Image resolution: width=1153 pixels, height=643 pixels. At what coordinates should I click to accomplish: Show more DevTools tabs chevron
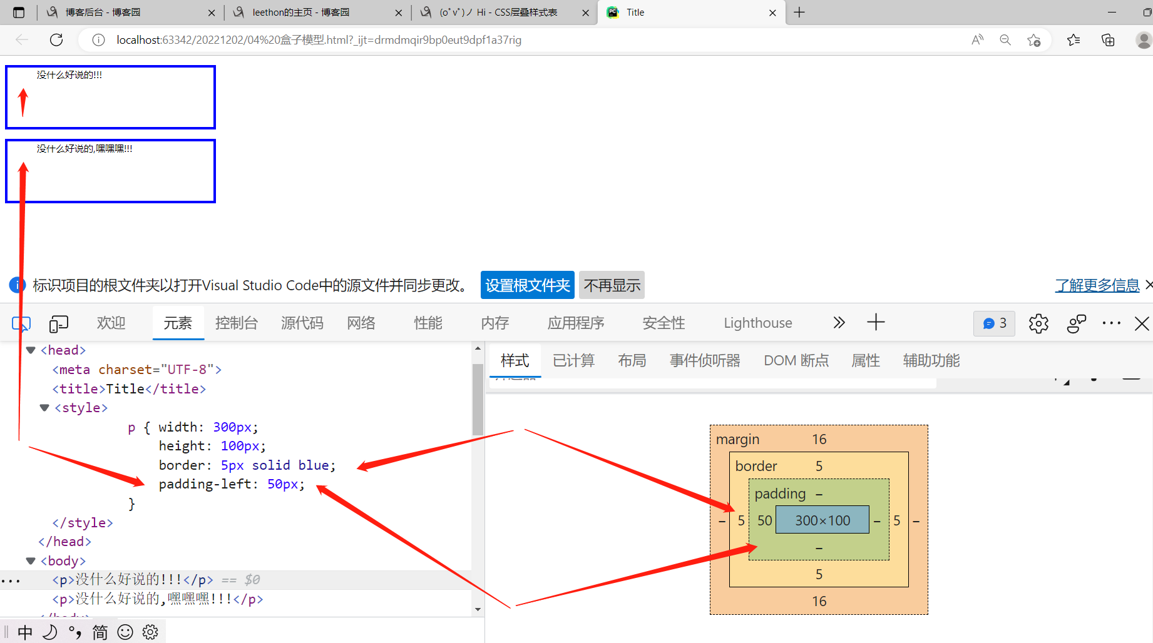839,323
